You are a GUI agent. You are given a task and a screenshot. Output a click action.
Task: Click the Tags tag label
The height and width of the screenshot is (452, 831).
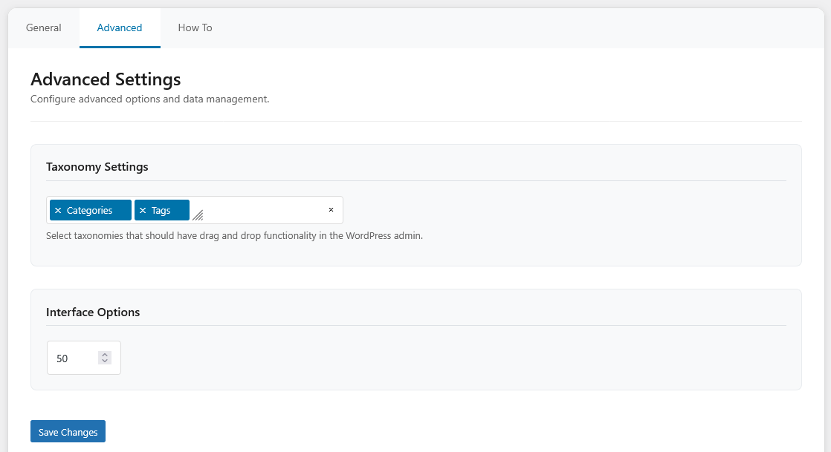tap(161, 211)
